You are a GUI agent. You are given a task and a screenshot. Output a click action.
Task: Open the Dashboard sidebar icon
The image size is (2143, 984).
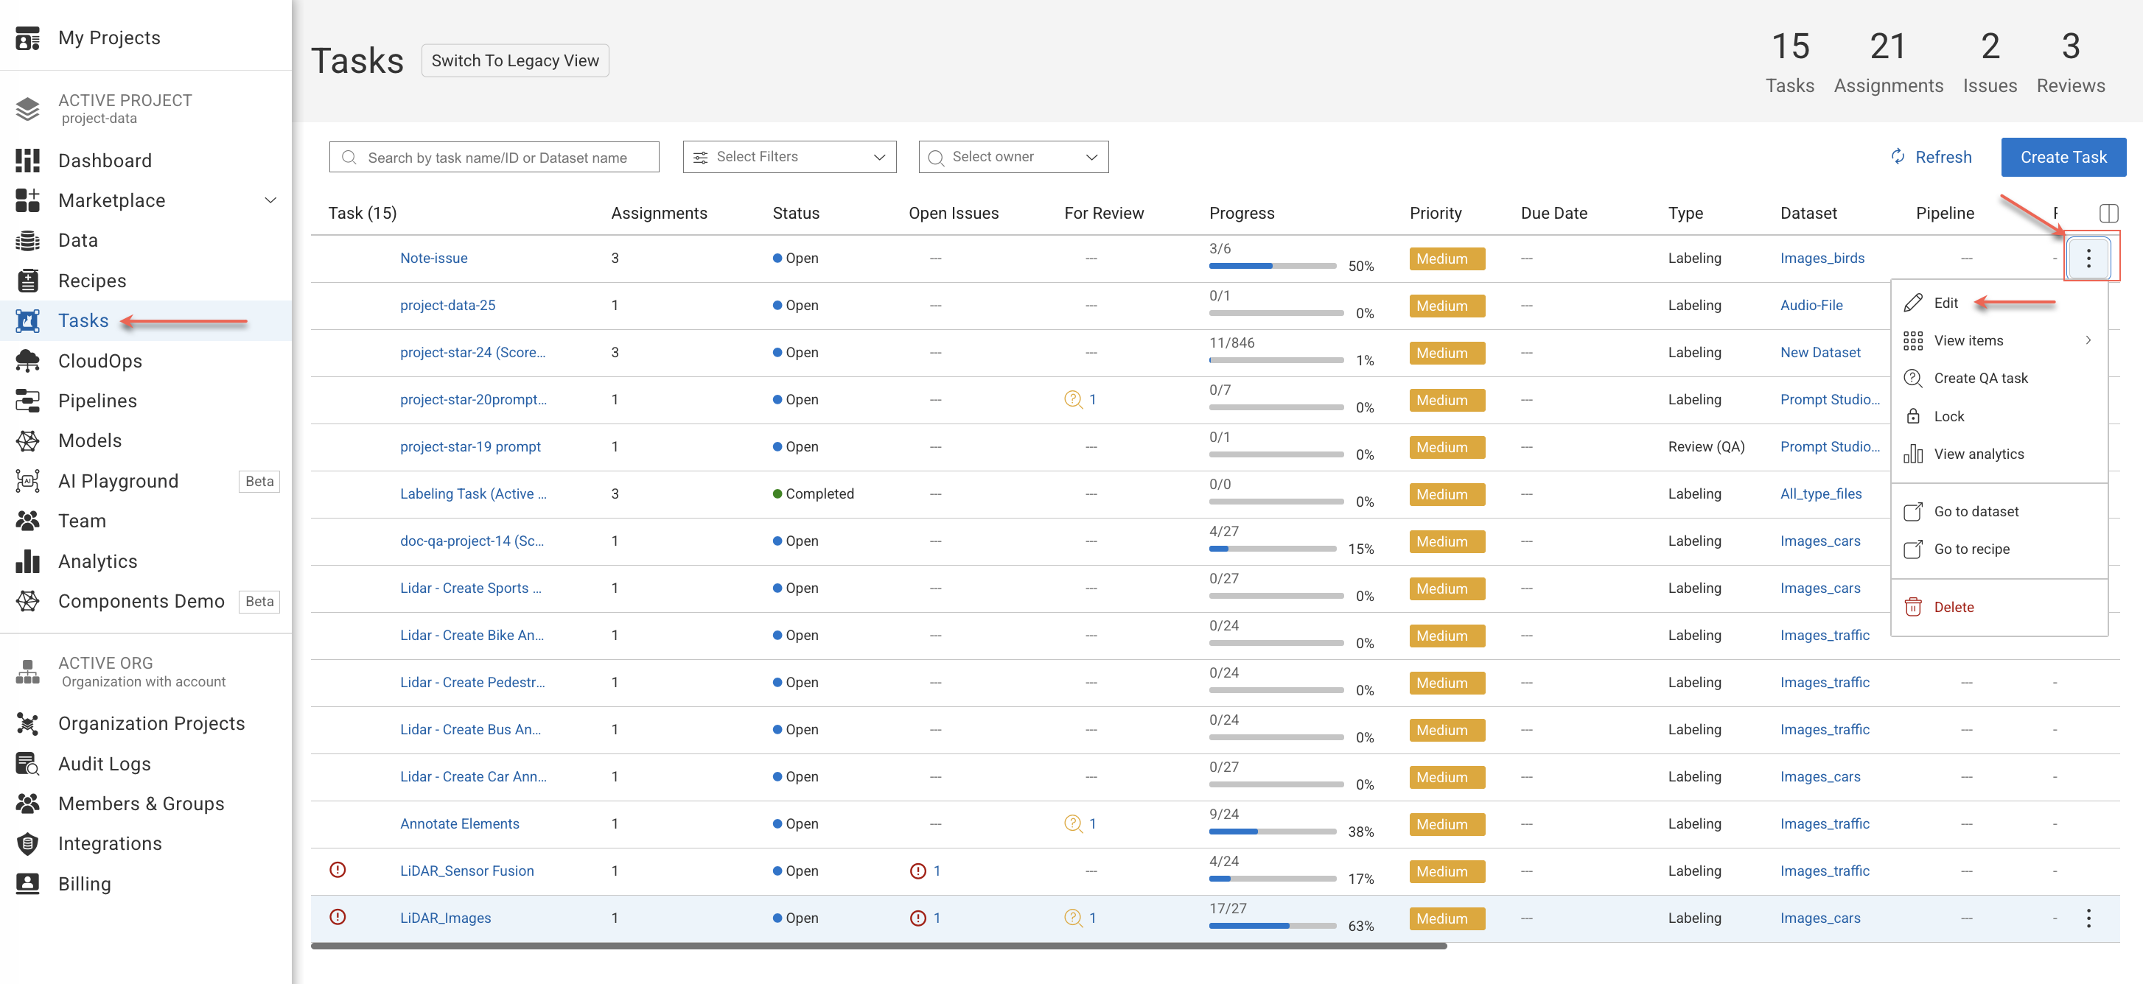click(27, 161)
